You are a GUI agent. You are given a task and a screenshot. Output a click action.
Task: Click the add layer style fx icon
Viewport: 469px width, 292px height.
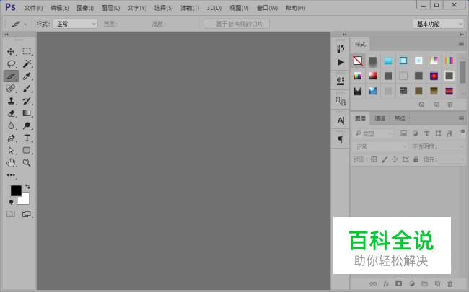pyautogui.click(x=386, y=283)
